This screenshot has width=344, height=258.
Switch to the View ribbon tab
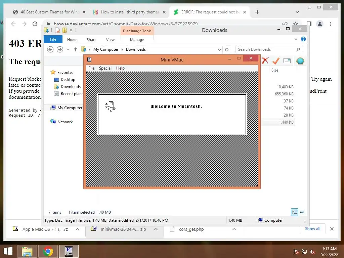click(x=110, y=40)
